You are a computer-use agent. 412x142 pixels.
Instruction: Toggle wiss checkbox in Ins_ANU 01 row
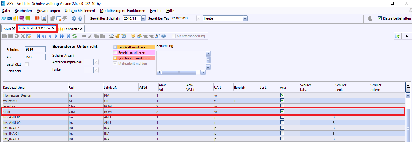click(283, 117)
